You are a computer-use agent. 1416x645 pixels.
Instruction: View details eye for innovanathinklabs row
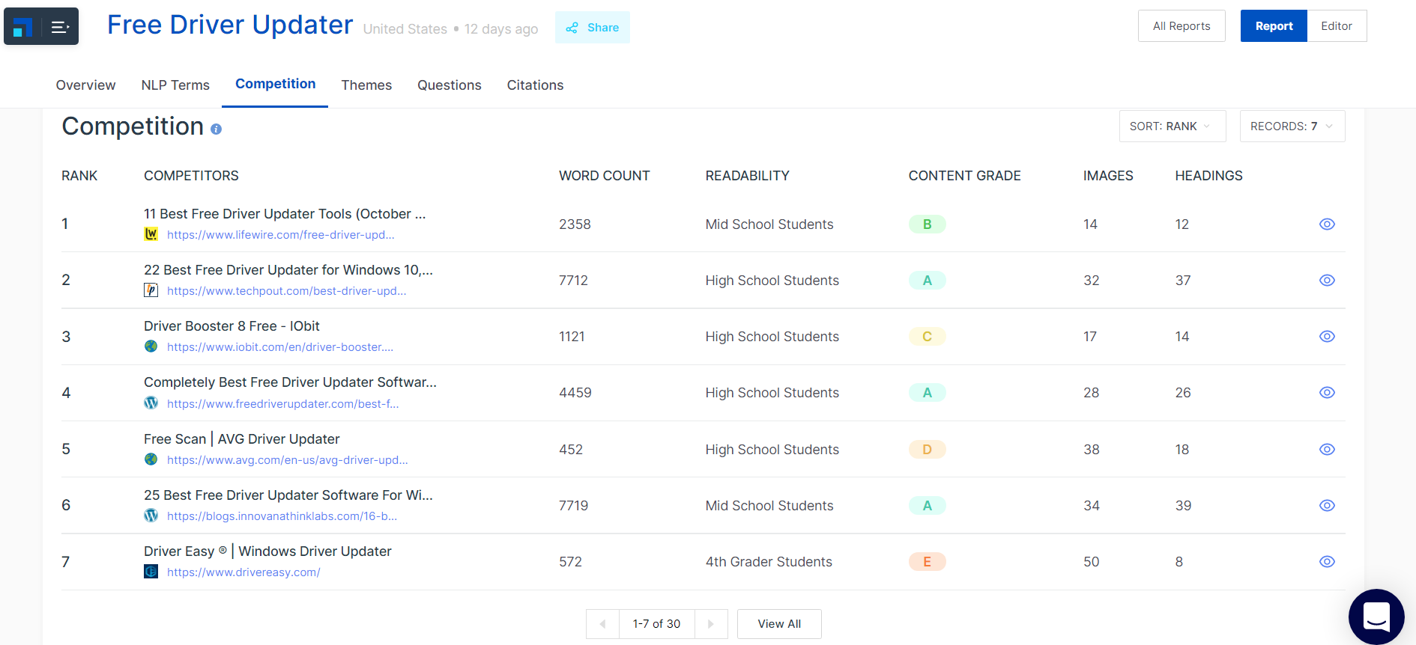[x=1327, y=506]
